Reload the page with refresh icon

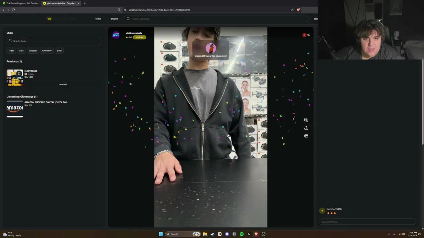13,10
